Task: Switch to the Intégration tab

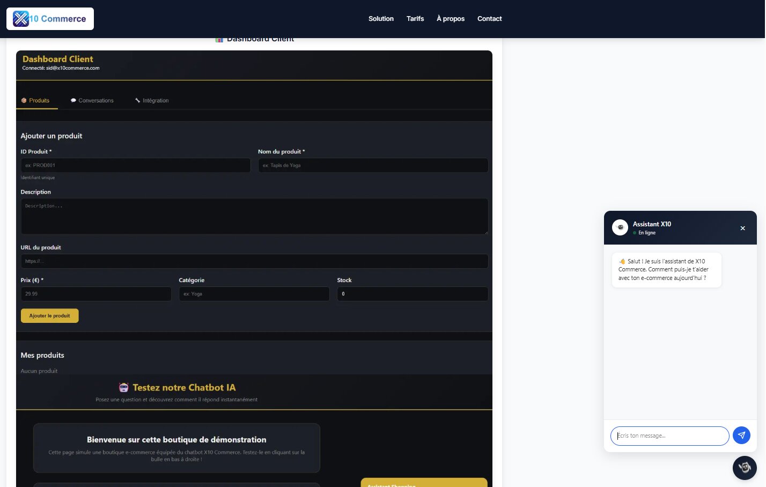Action: point(152,100)
